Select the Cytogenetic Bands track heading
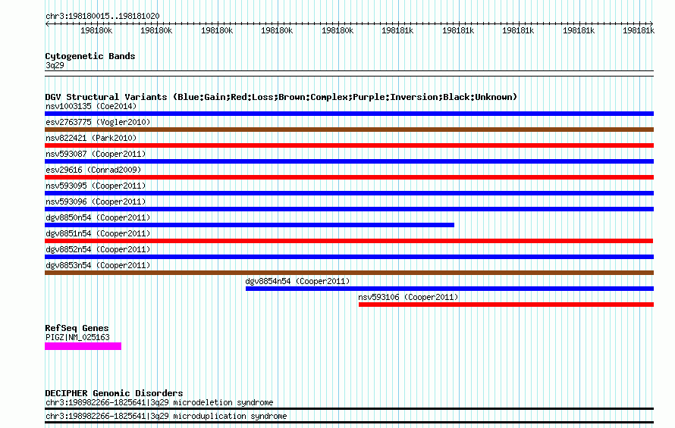 (90, 56)
